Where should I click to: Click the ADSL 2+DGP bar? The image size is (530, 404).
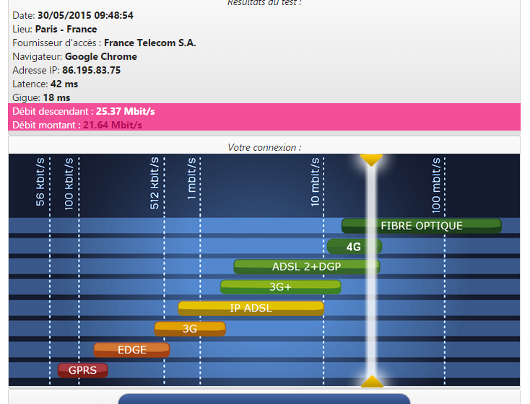point(307,267)
